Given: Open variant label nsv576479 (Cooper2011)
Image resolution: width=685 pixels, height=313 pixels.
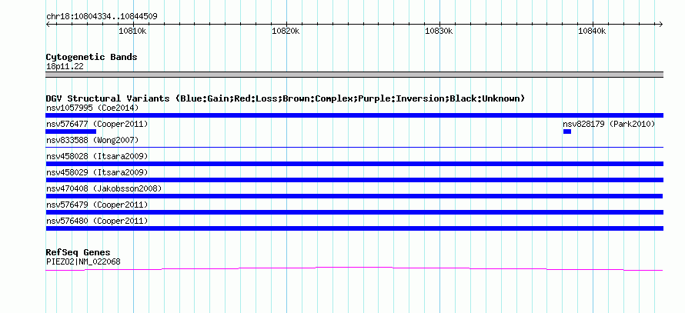Looking at the screenshot, I should (x=97, y=205).
